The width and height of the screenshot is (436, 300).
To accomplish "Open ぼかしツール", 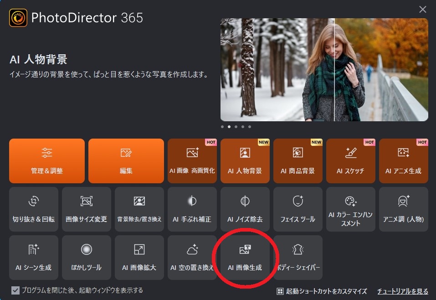I will (x=87, y=258).
